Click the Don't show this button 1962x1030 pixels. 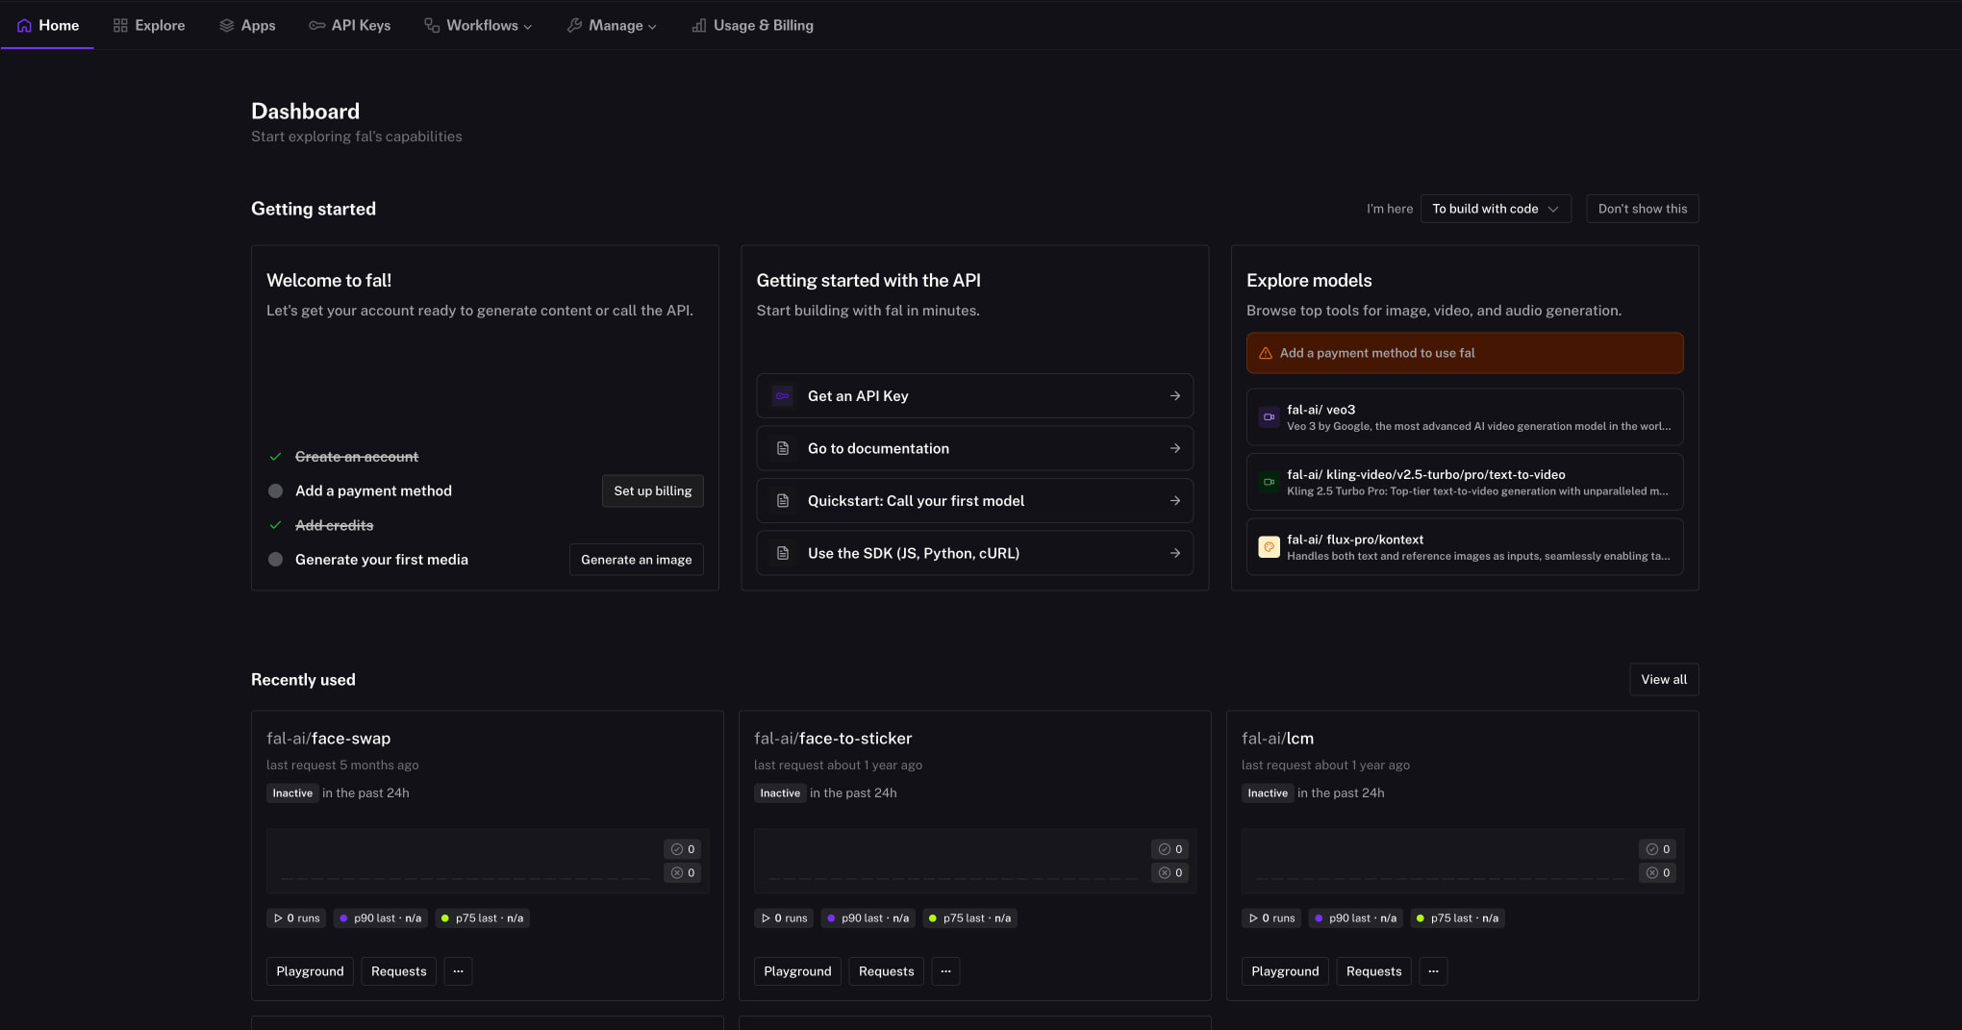point(1642,209)
